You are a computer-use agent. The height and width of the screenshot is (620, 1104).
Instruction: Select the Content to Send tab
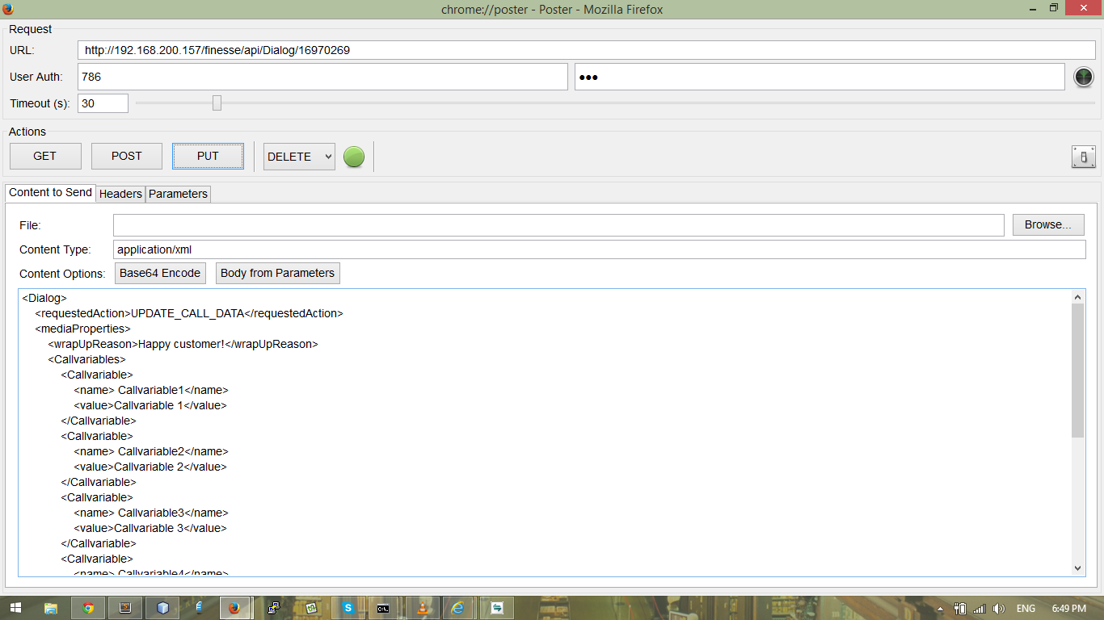(50, 192)
